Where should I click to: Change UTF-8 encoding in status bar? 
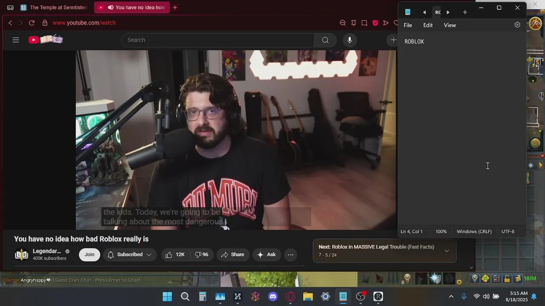[x=508, y=232]
